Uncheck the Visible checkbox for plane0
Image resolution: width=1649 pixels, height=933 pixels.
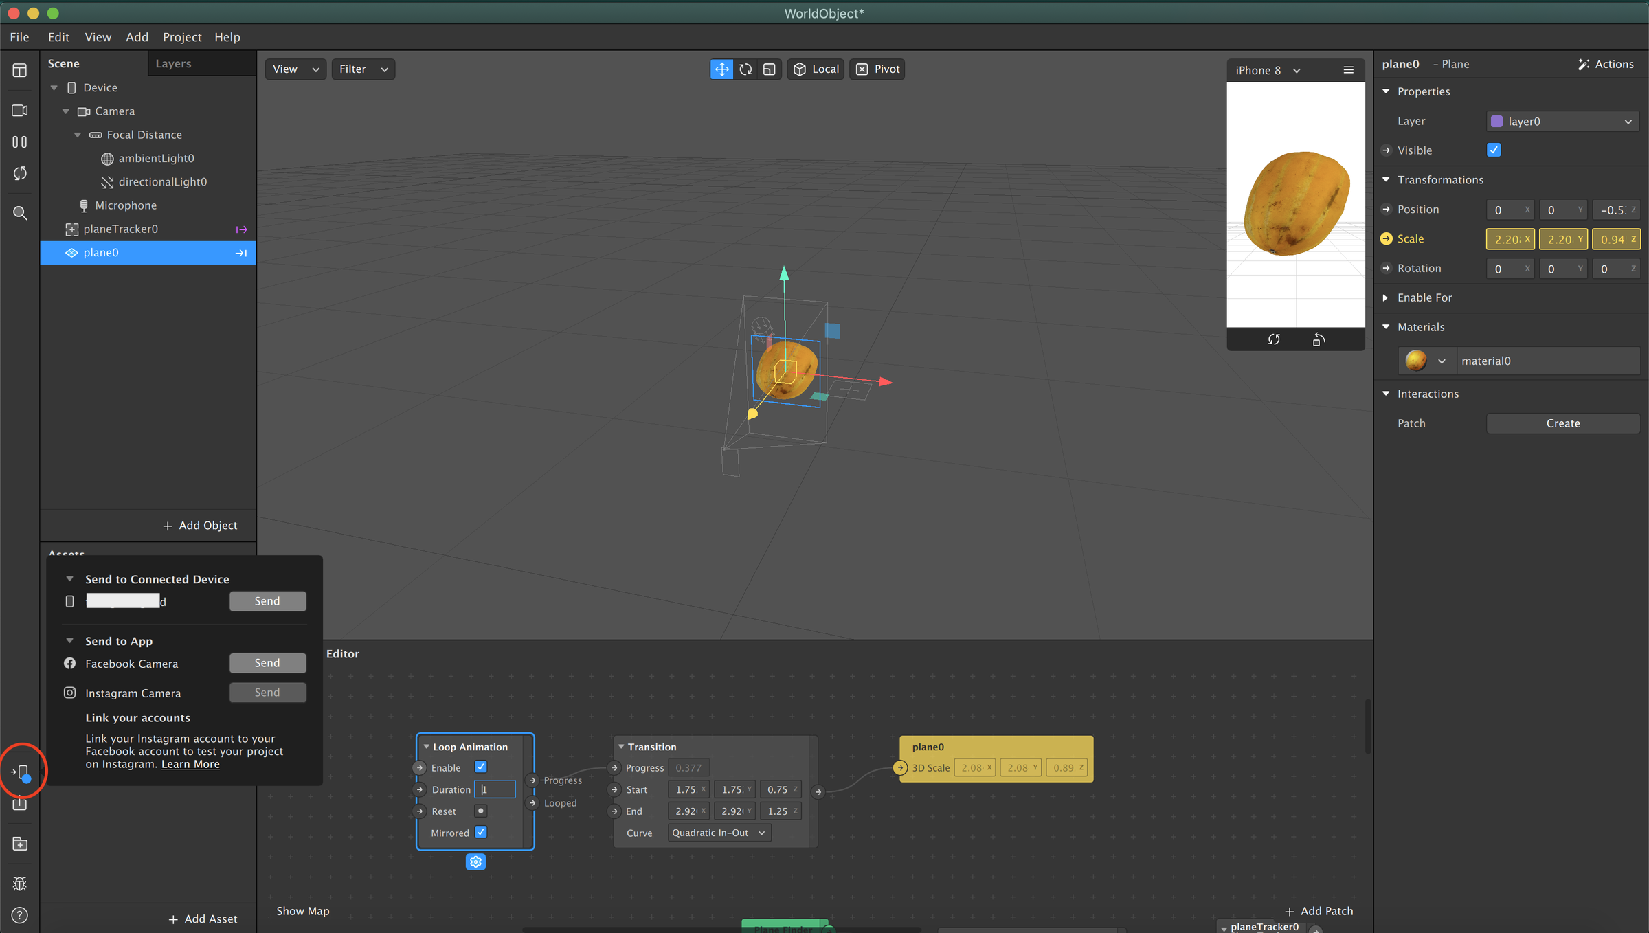[x=1493, y=150]
